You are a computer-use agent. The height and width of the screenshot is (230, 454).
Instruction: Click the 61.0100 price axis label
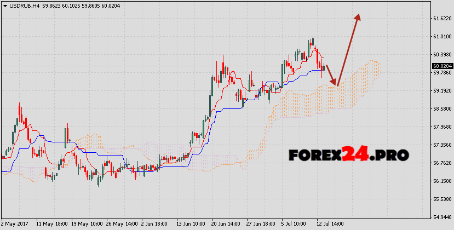(441, 37)
